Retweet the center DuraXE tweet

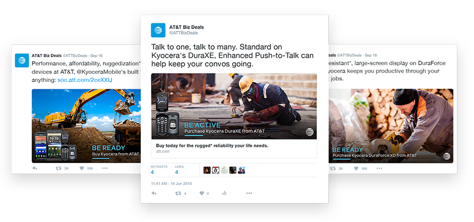[178, 193]
